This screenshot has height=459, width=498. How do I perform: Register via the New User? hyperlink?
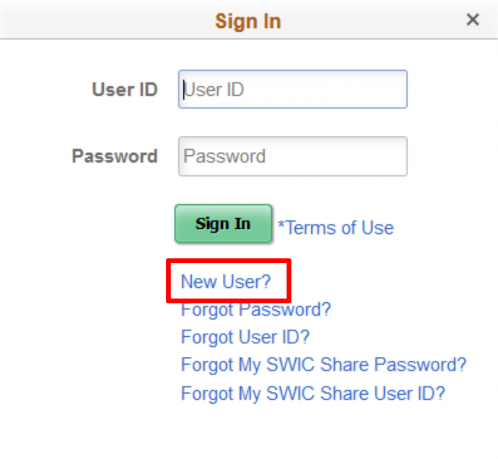click(x=225, y=281)
